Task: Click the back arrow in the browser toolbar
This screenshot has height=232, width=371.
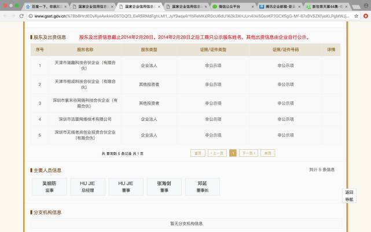Action: point(5,16)
